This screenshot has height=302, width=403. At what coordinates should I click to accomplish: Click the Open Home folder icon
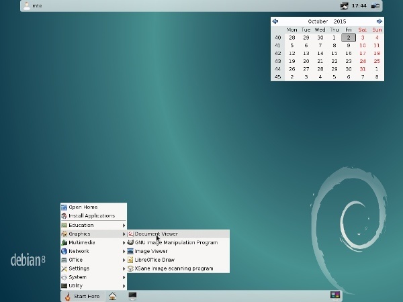(x=64, y=207)
